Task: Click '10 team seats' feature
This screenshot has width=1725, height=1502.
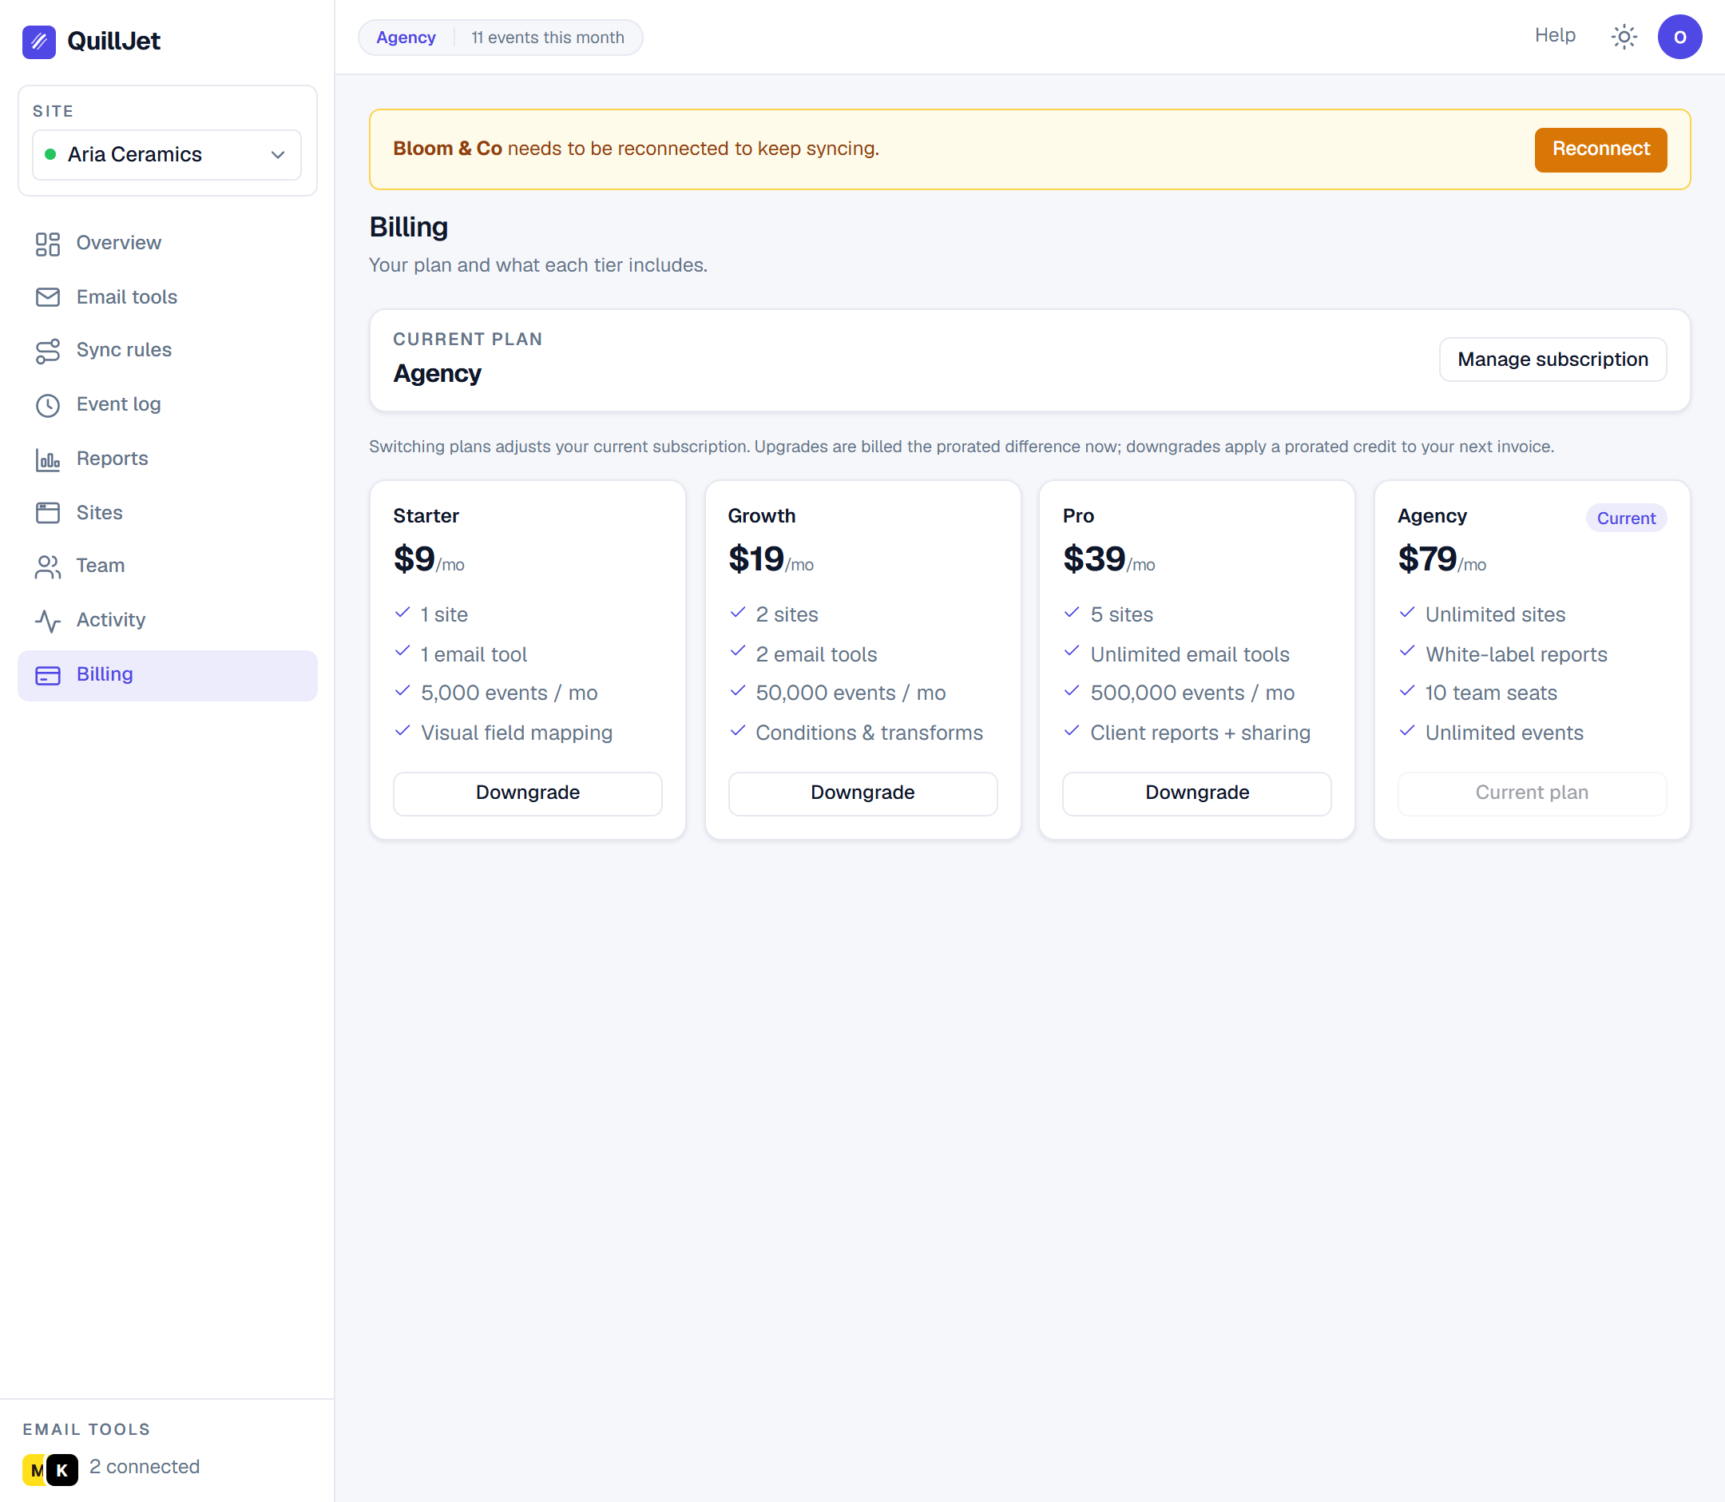Action: (x=1490, y=693)
